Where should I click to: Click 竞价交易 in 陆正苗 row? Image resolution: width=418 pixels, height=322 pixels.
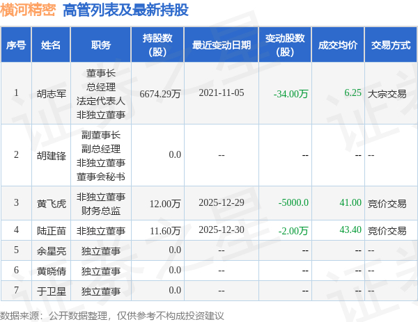click(387, 231)
